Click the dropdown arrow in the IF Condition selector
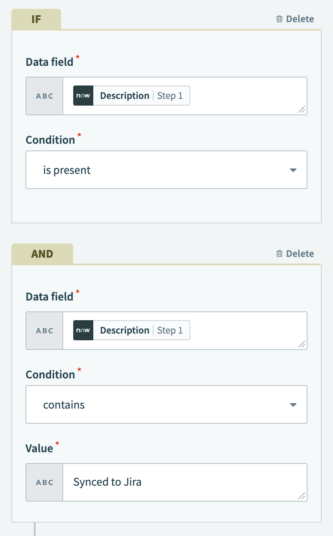This screenshot has height=536, width=333. [293, 170]
